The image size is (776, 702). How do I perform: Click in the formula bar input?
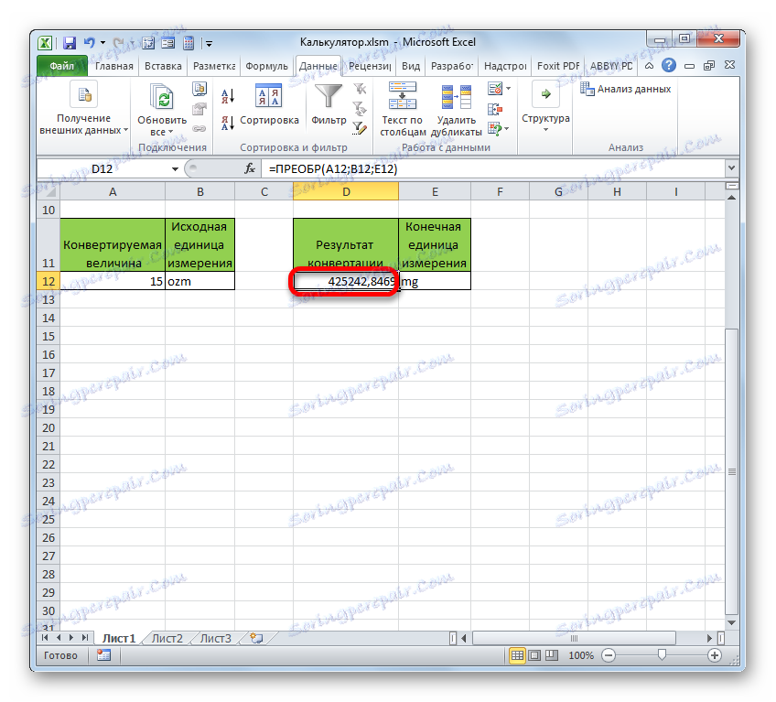click(x=495, y=168)
